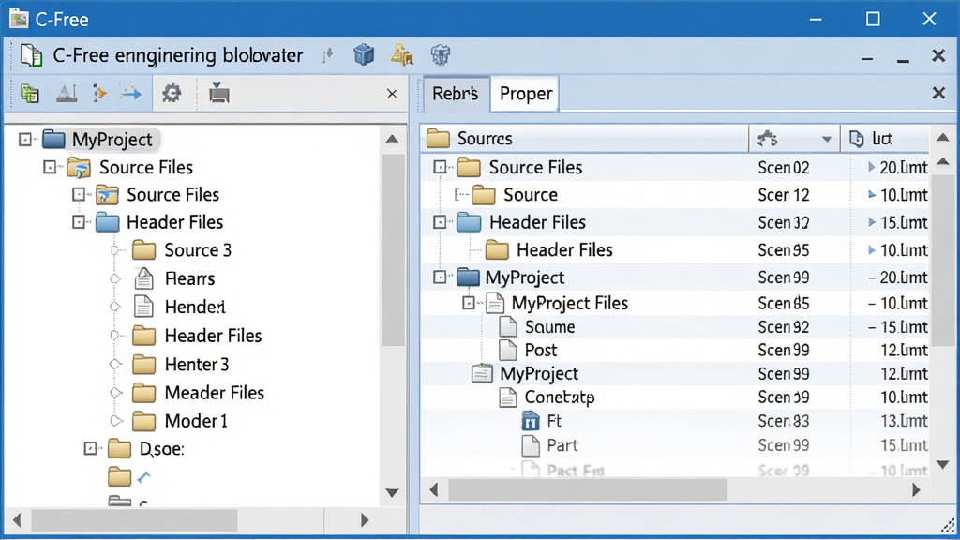960x540 pixels.
Task: Collapse the Dsoe folder node
Action: [91, 449]
